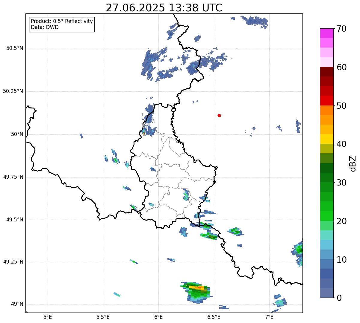Click the red station marker dot

tap(219, 115)
